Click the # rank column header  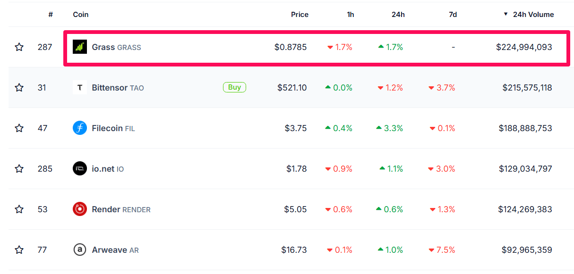50,14
